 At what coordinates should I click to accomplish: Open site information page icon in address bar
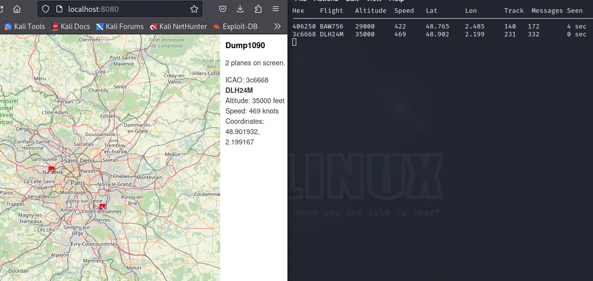coord(59,9)
